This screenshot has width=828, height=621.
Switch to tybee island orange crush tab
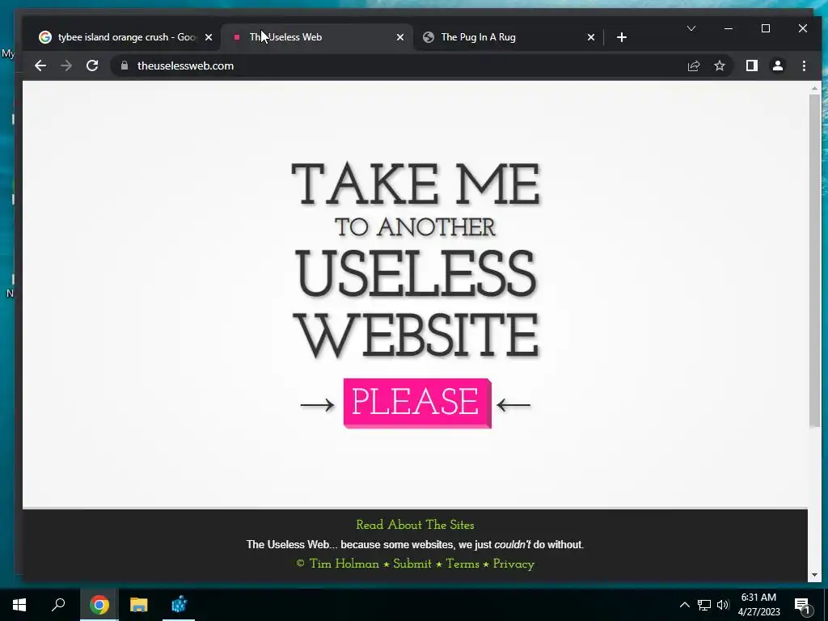127,37
